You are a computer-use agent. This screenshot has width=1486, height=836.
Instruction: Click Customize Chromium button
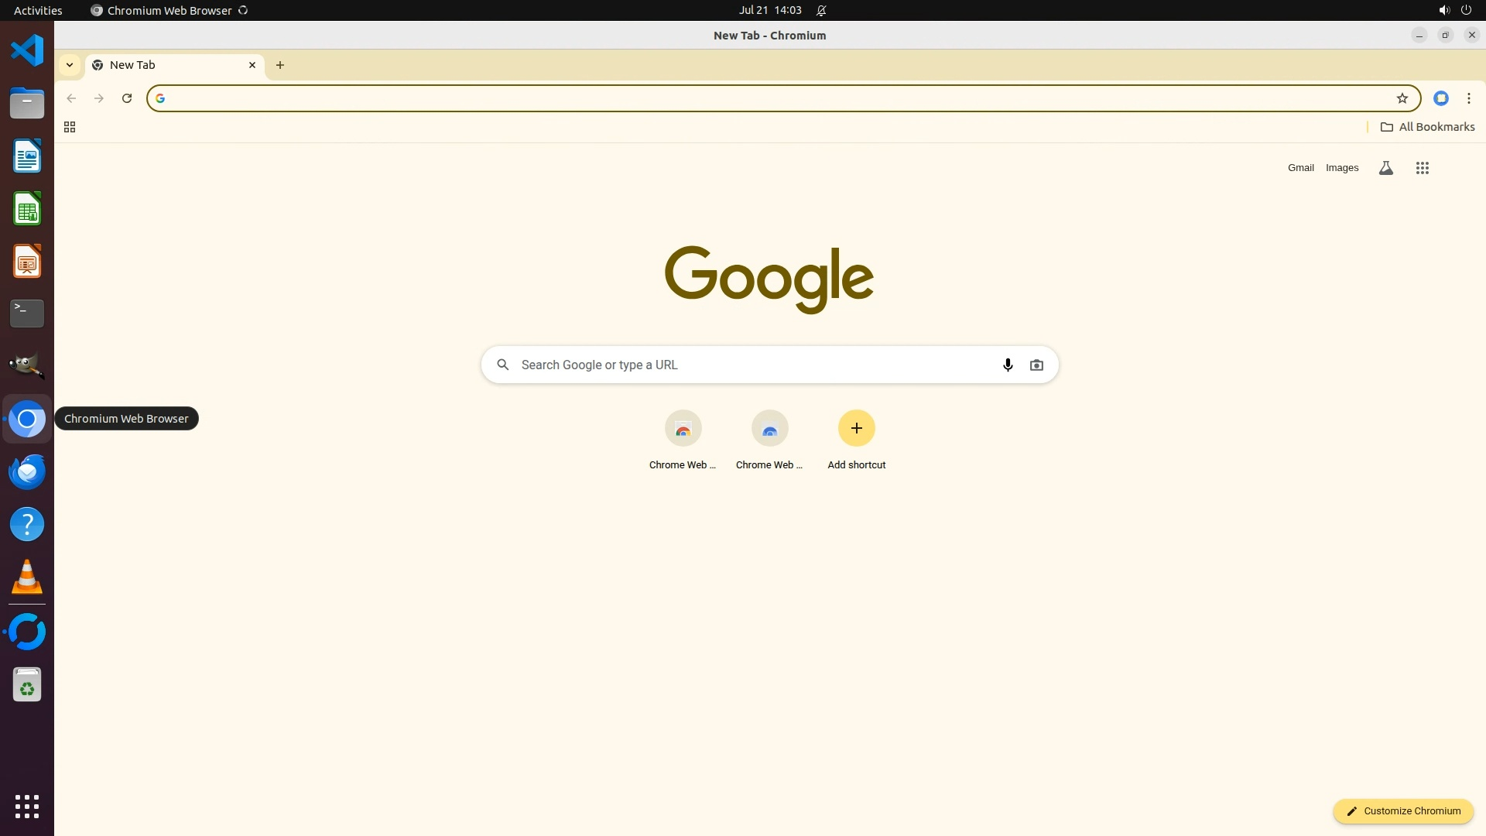[1402, 811]
